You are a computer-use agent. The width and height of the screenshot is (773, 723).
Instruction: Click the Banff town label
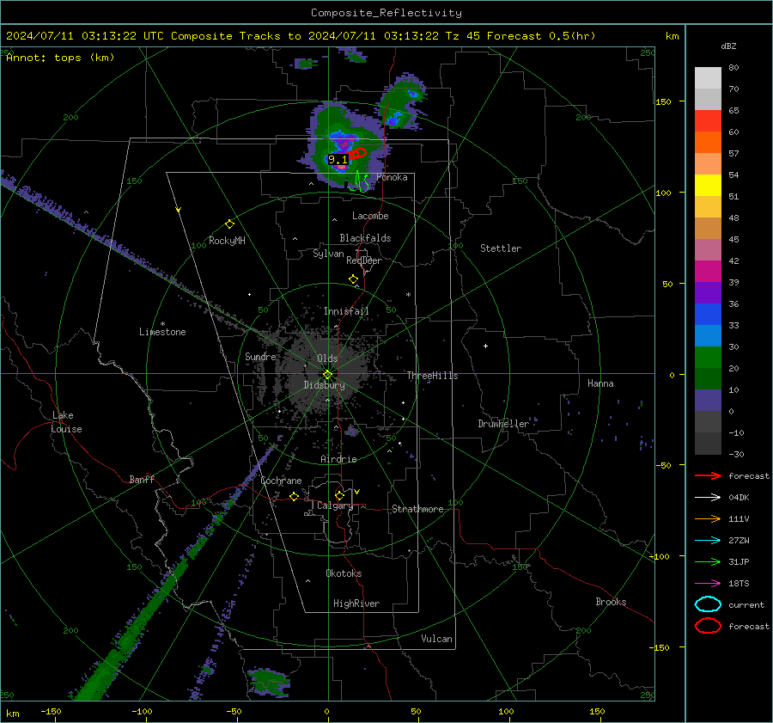point(142,479)
